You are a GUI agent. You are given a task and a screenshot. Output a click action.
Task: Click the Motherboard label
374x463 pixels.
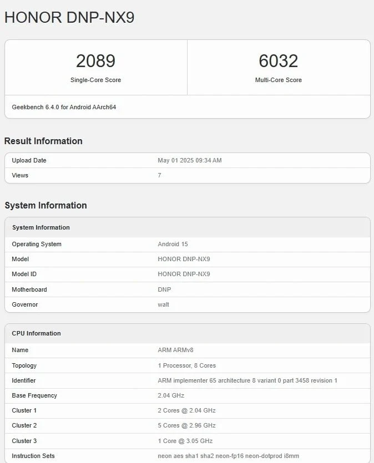[x=29, y=289]
